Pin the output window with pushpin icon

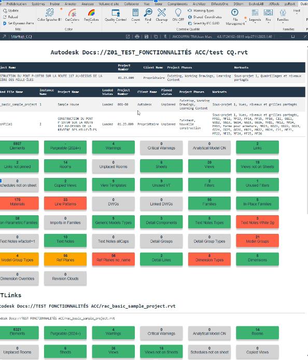pyautogui.click(x=165, y=36)
